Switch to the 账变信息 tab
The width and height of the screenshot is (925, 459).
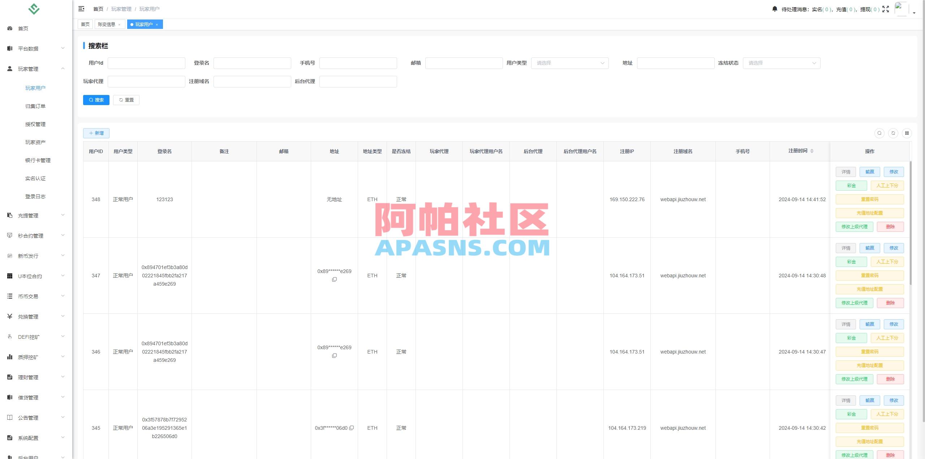pyautogui.click(x=107, y=24)
